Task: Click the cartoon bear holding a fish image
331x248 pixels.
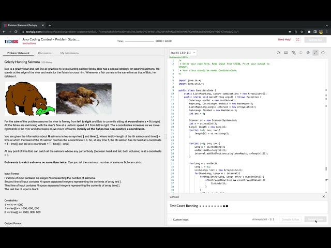Action: pyautogui.click(x=30, y=99)
